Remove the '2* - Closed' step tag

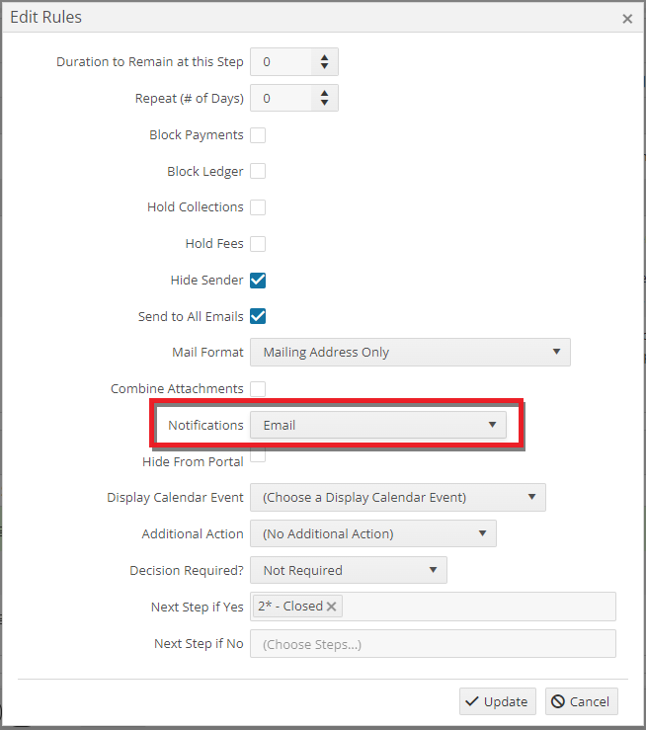(x=331, y=607)
